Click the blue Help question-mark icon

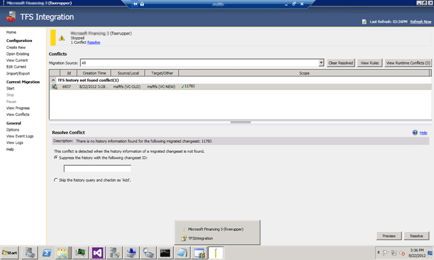pos(415,133)
